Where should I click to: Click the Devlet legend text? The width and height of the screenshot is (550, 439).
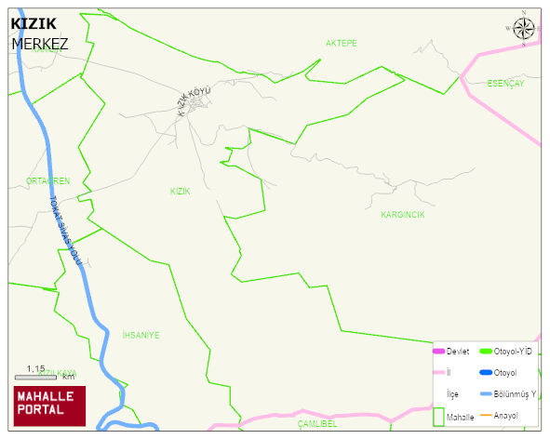pyautogui.click(x=458, y=352)
